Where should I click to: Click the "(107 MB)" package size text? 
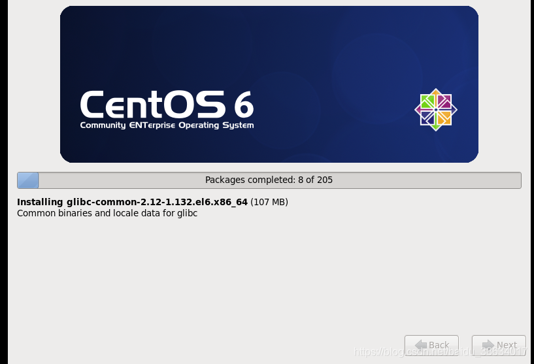(269, 202)
